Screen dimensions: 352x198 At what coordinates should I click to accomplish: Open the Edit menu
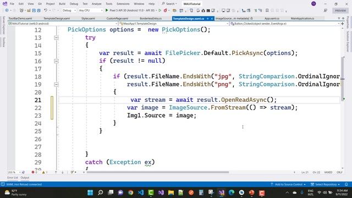tap(21, 4)
